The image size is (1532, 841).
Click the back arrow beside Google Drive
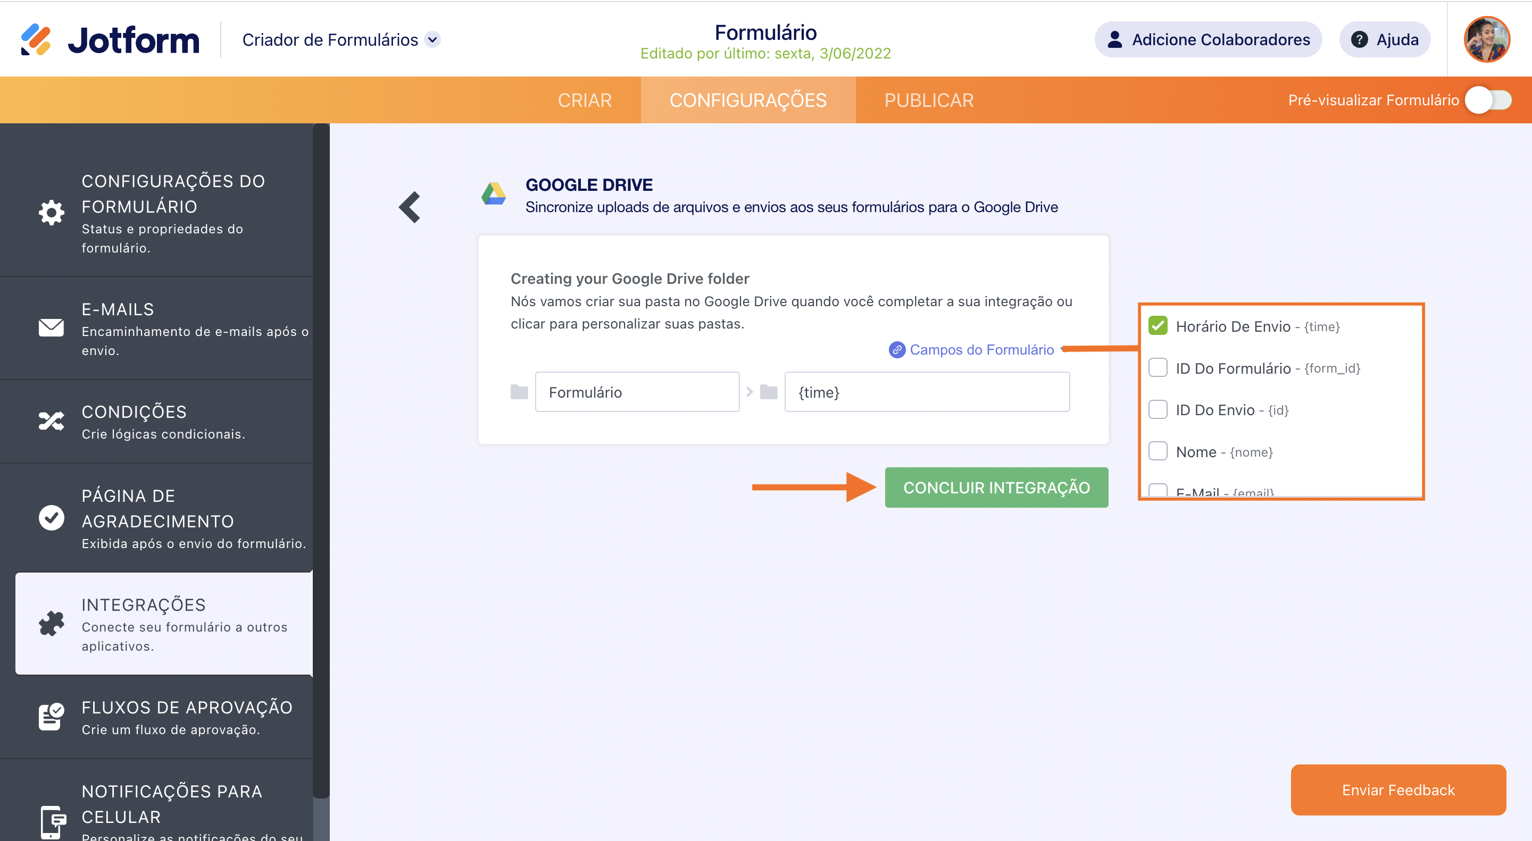(x=410, y=207)
